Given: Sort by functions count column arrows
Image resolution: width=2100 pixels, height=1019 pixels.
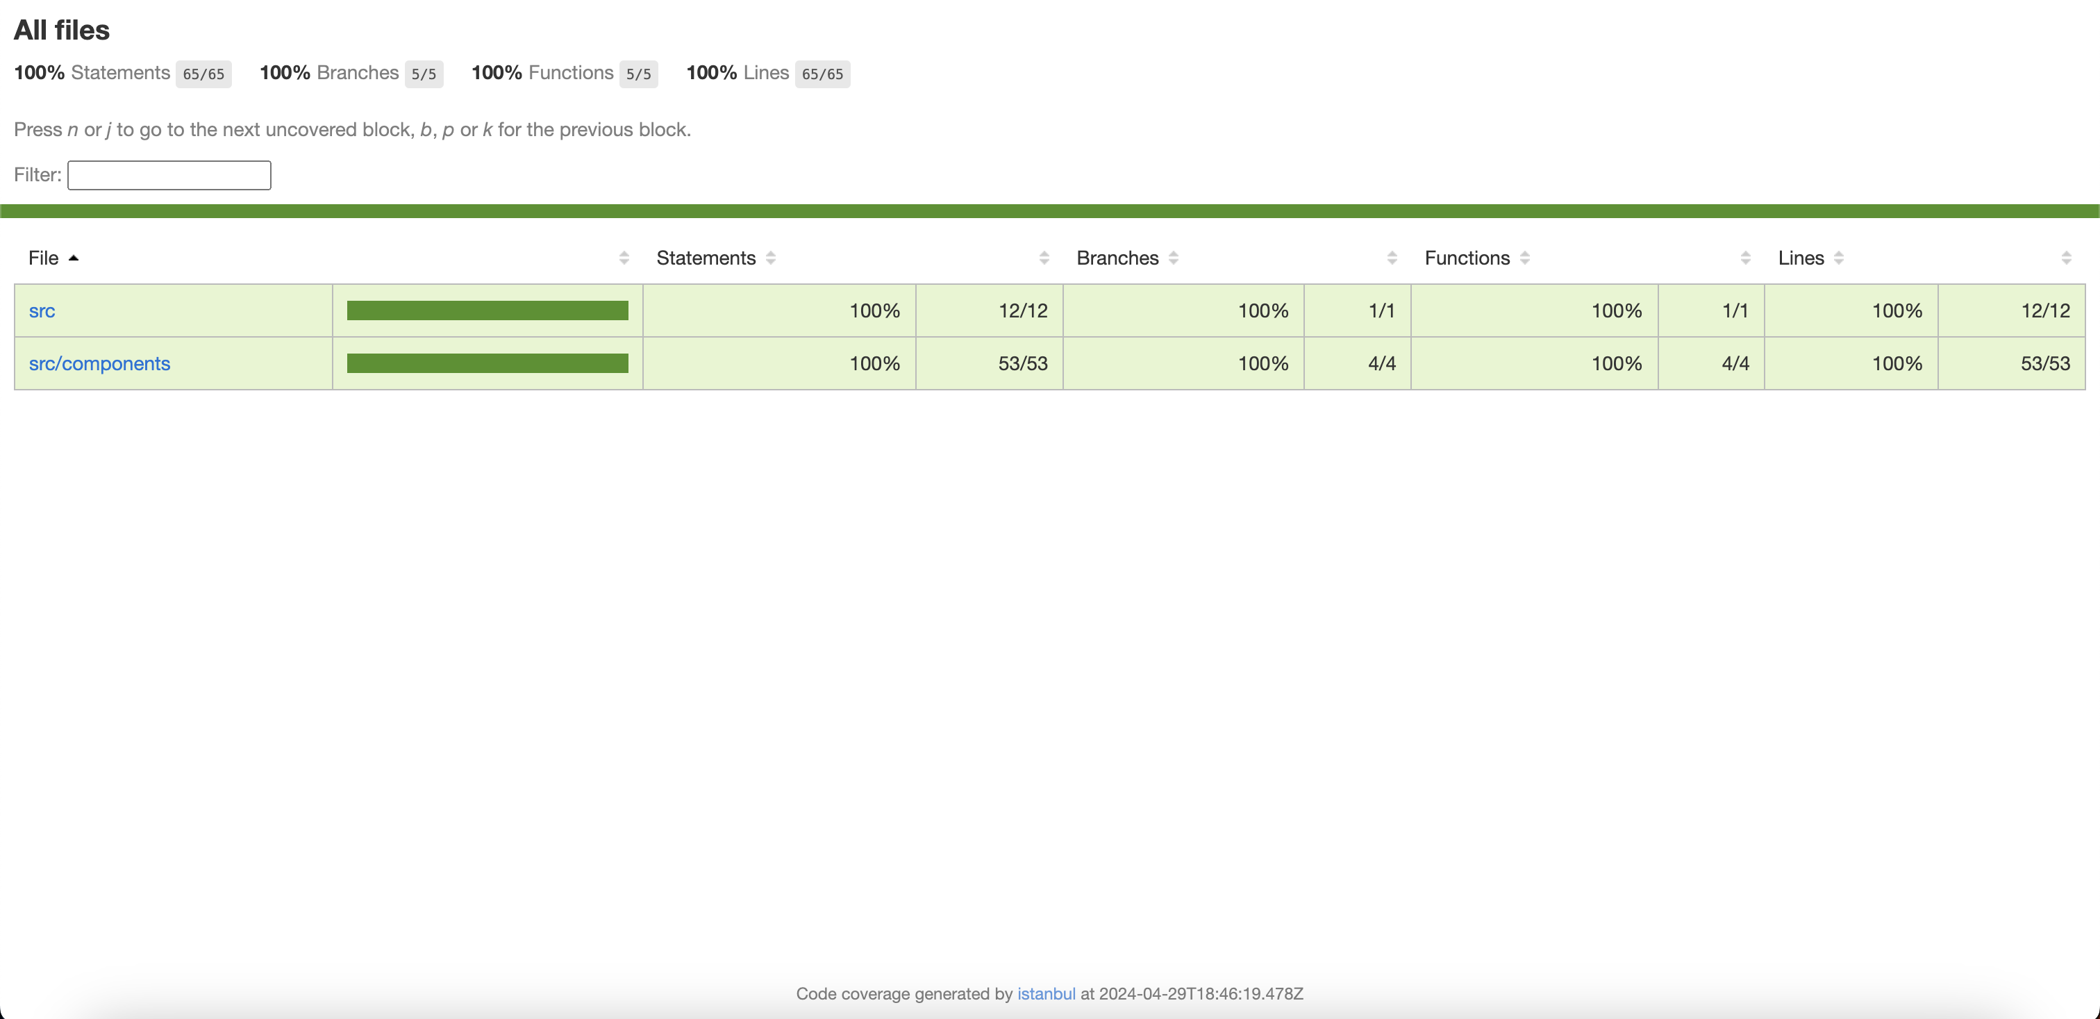Looking at the screenshot, I should click(1745, 258).
